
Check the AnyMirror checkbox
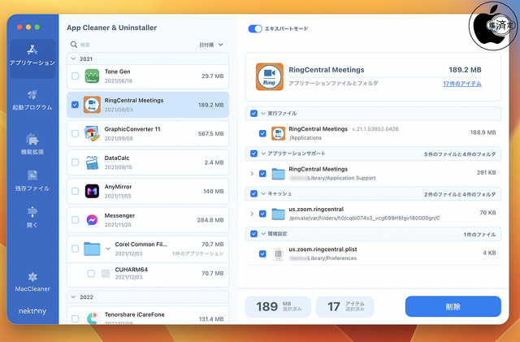click(x=75, y=191)
